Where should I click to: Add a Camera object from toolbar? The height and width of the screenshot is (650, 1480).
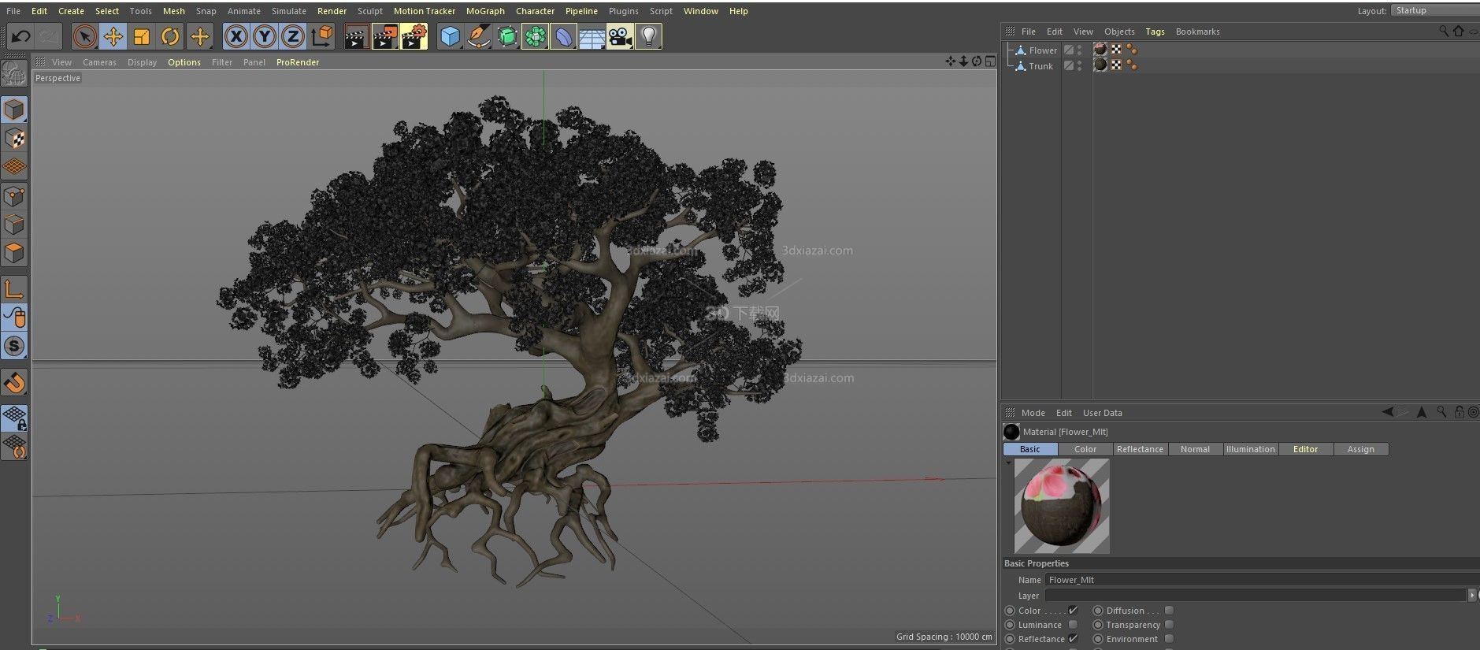point(620,36)
